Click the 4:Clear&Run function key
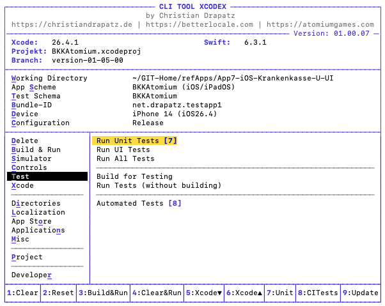Viewport: 385px width, 306px height. [x=157, y=293]
